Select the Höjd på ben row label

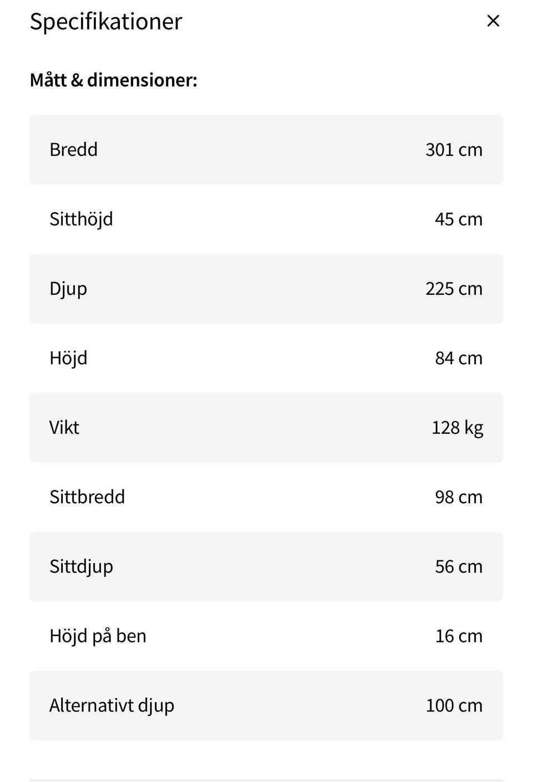(x=98, y=636)
